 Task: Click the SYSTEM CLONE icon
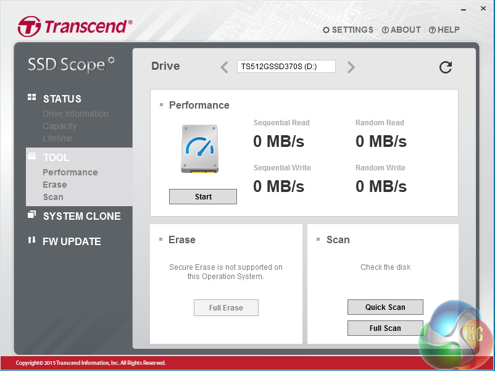pos(31,214)
